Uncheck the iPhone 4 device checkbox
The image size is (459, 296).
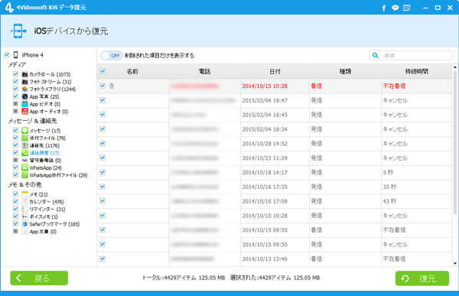click(7, 55)
